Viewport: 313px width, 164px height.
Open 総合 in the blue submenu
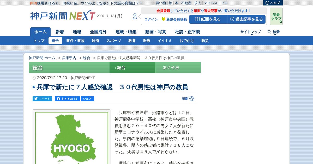coord(55,41)
